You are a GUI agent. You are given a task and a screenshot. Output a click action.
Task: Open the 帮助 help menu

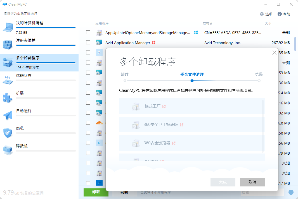click(284, 14)
